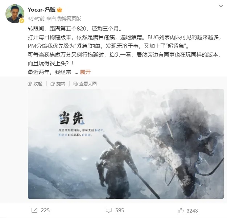The width and height of the screenshot is (227, 218).
Task: Expand full post with 展开
Action: pyautogui.click(x=85, y=72)
